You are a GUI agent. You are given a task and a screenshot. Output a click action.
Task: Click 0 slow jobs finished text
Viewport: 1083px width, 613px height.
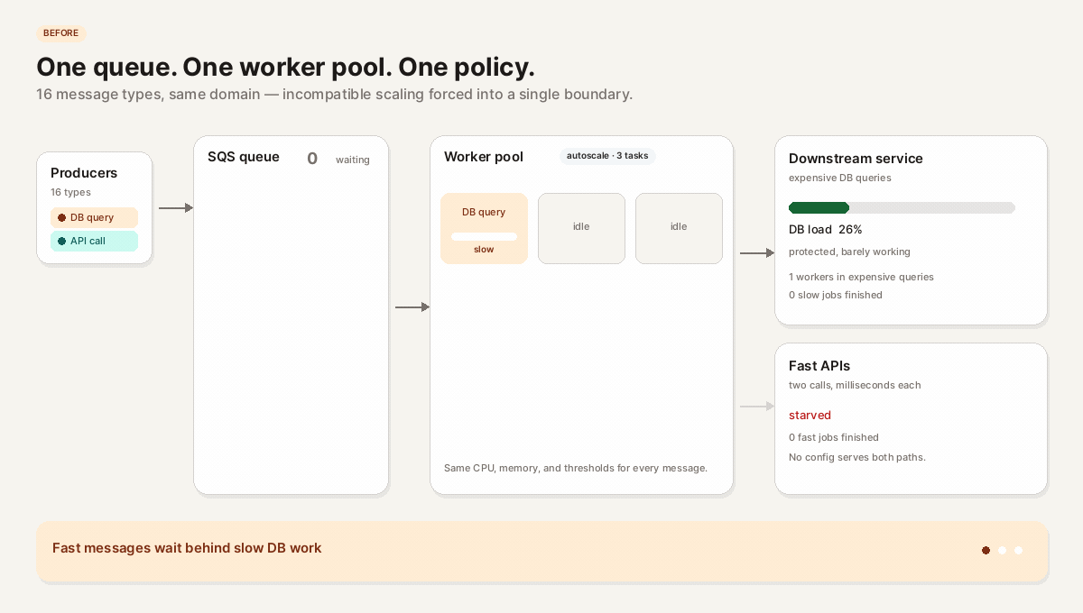836,295
